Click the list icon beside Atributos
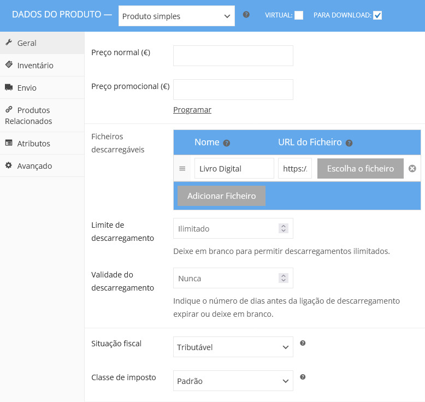This screenshot has height=402, width=425. pos(9,143)
